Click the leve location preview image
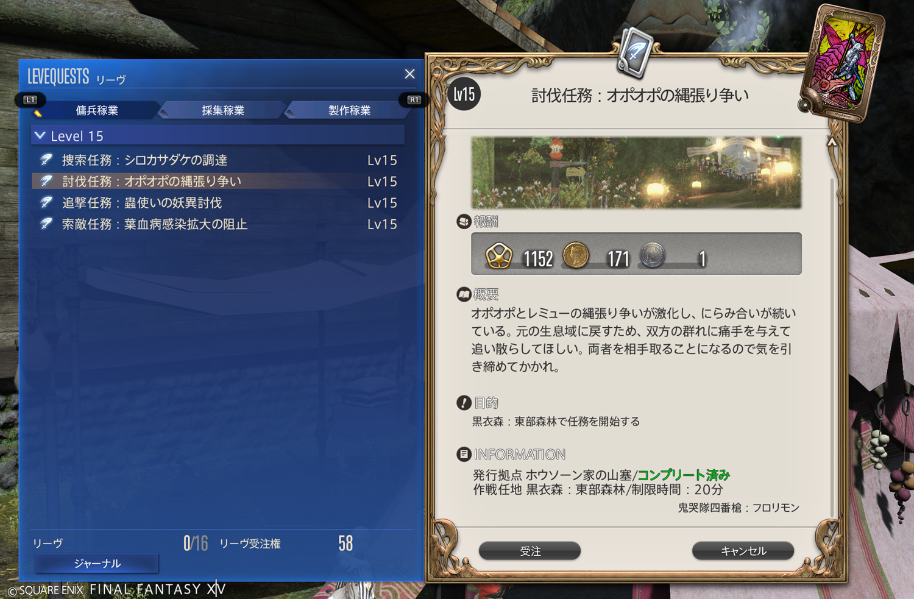This screenshot has height=599, width=914. coord(636,172)
